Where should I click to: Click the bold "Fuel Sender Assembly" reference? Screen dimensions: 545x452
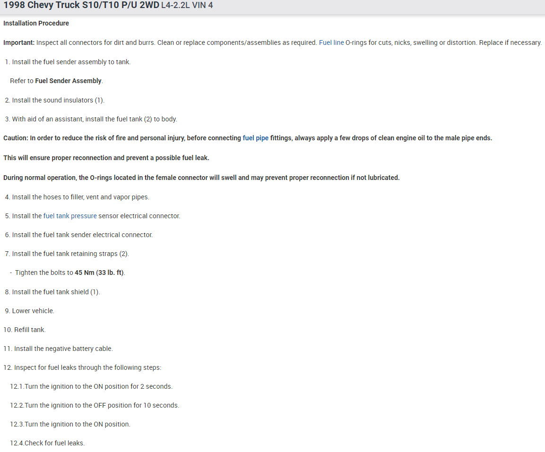[x=68, y=81]
